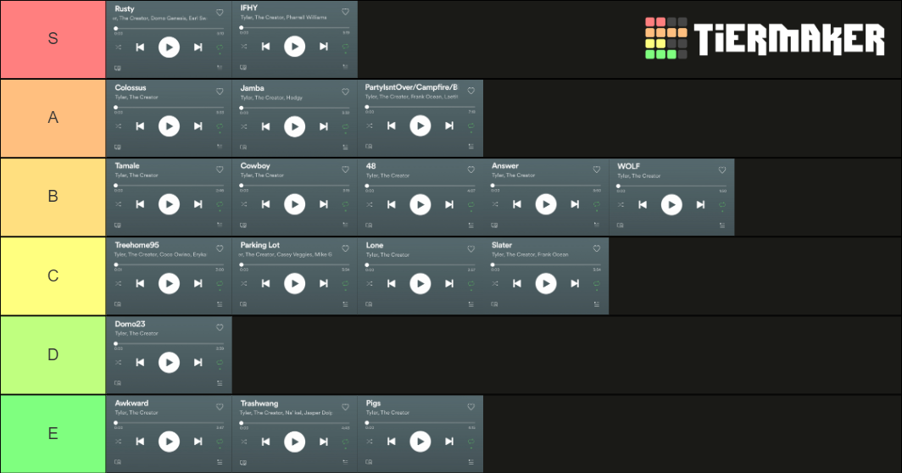Click the Cowboy song title
The height and width of the screenshot is (473, 902).
pos(255,166)
